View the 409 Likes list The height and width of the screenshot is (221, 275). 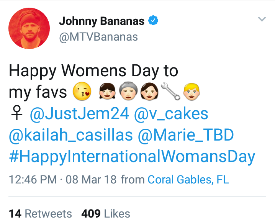pyautogui.click(x=106, y=214)
